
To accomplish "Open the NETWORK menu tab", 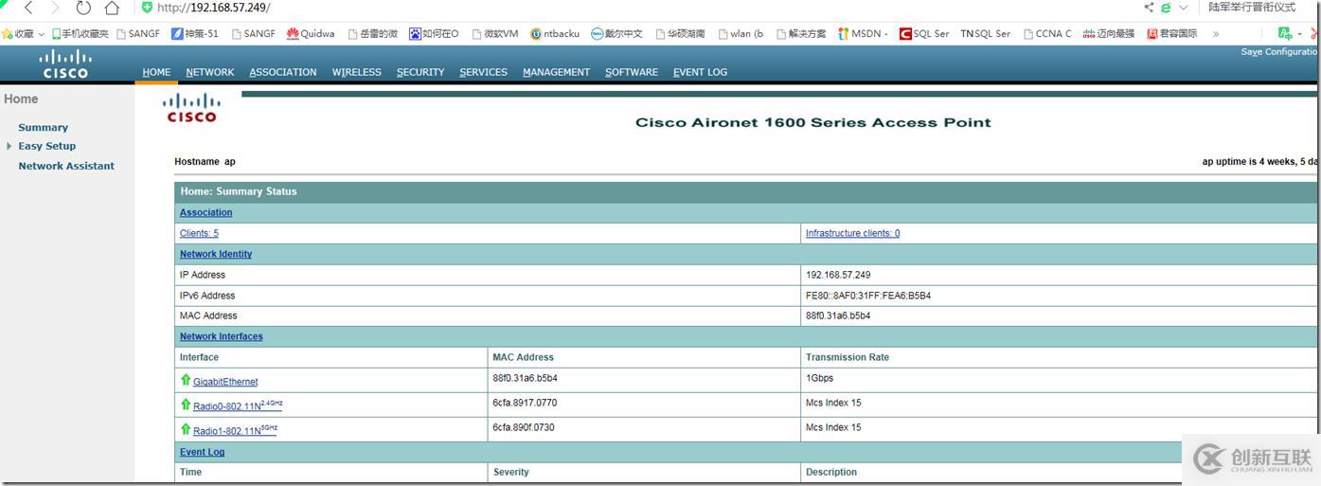I will click(x=210, y=72).
